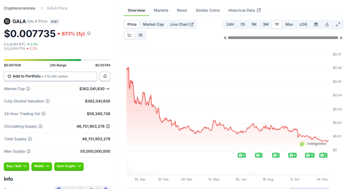Screen dimensions: 349x189
Task: Download chart data via download icon
Action: [x=327, y=24]
